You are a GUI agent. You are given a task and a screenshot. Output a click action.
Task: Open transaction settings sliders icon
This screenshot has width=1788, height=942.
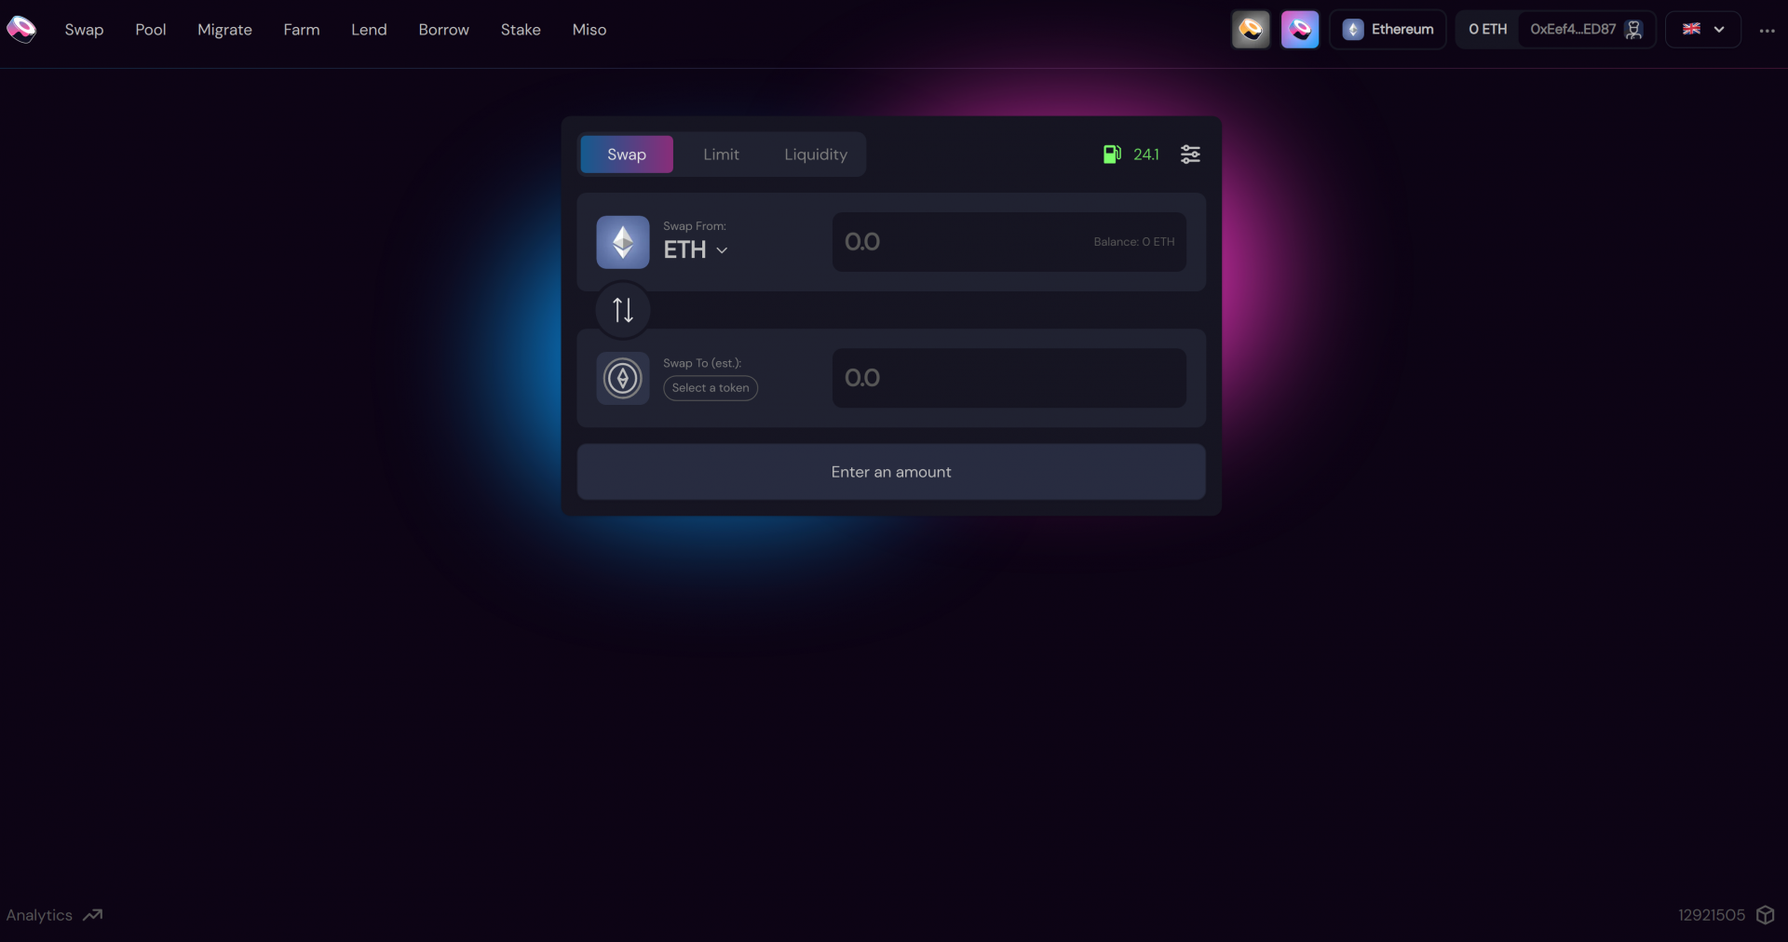coord(1190,155)
